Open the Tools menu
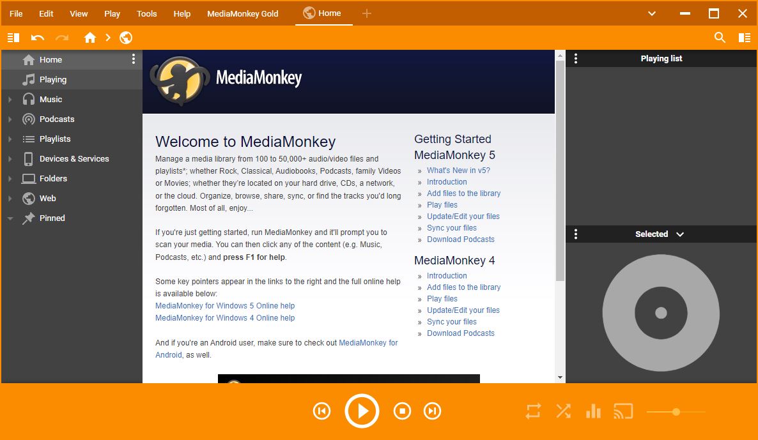Screen dimensions: 758x440 pos(147,13)
